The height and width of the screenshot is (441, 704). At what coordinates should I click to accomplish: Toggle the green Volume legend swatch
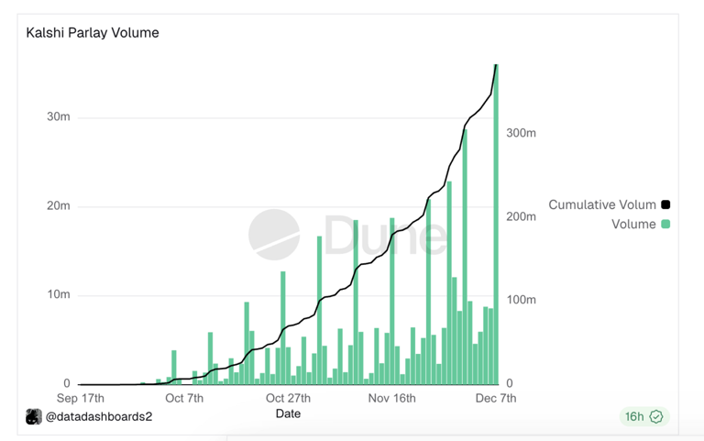(x=665, y=224)
